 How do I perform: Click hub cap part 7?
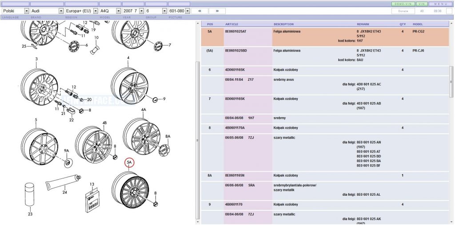point(159,46)
